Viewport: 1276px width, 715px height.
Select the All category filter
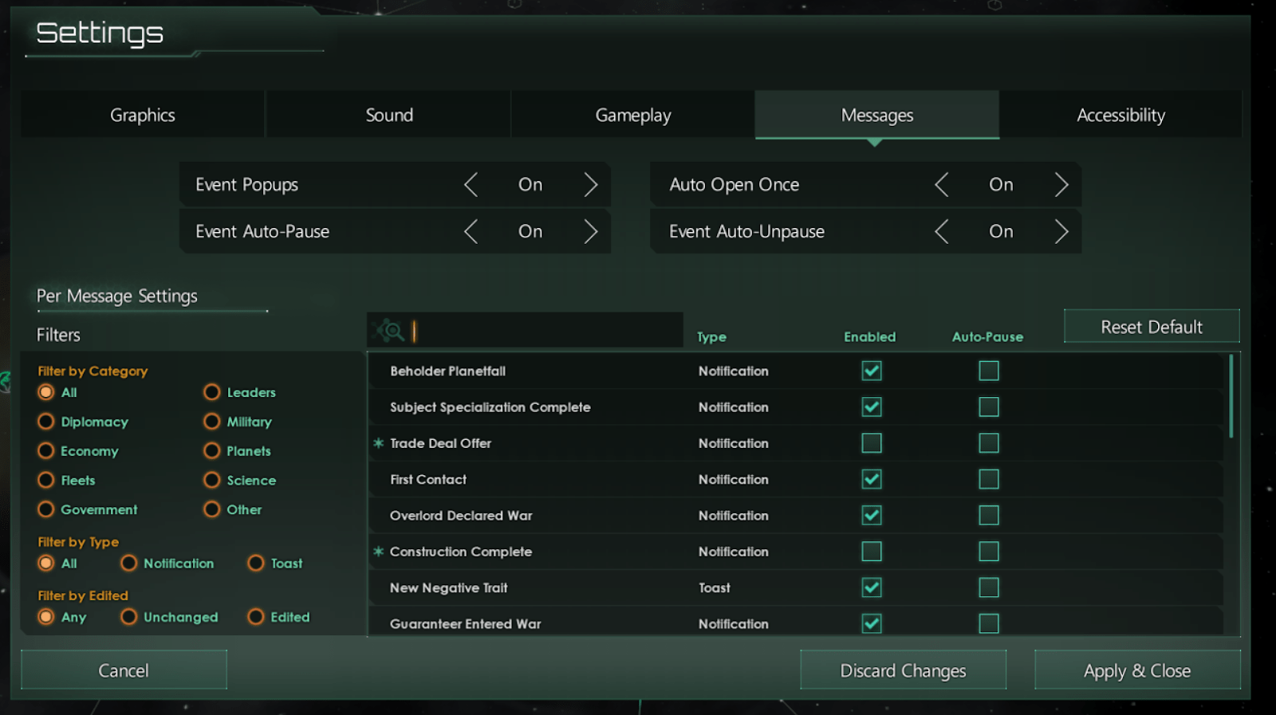point(46,392)
